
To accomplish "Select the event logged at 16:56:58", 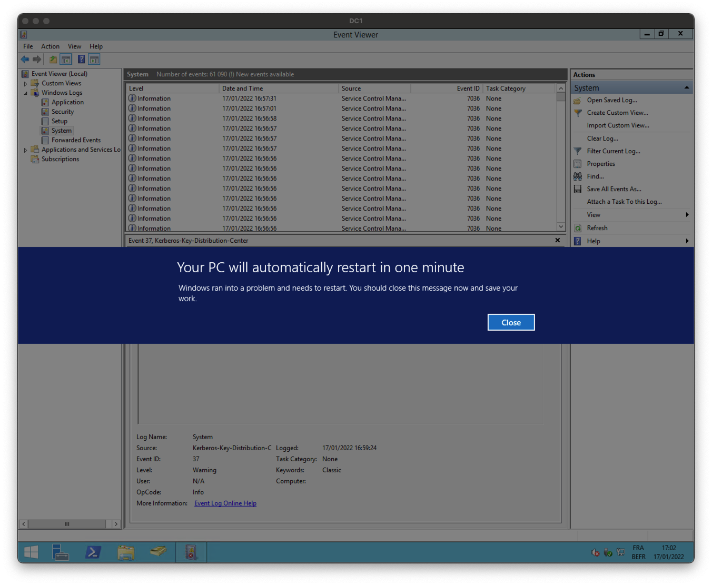I will click(341, 118).
